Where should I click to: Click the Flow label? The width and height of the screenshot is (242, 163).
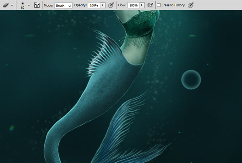pos(122,5)
